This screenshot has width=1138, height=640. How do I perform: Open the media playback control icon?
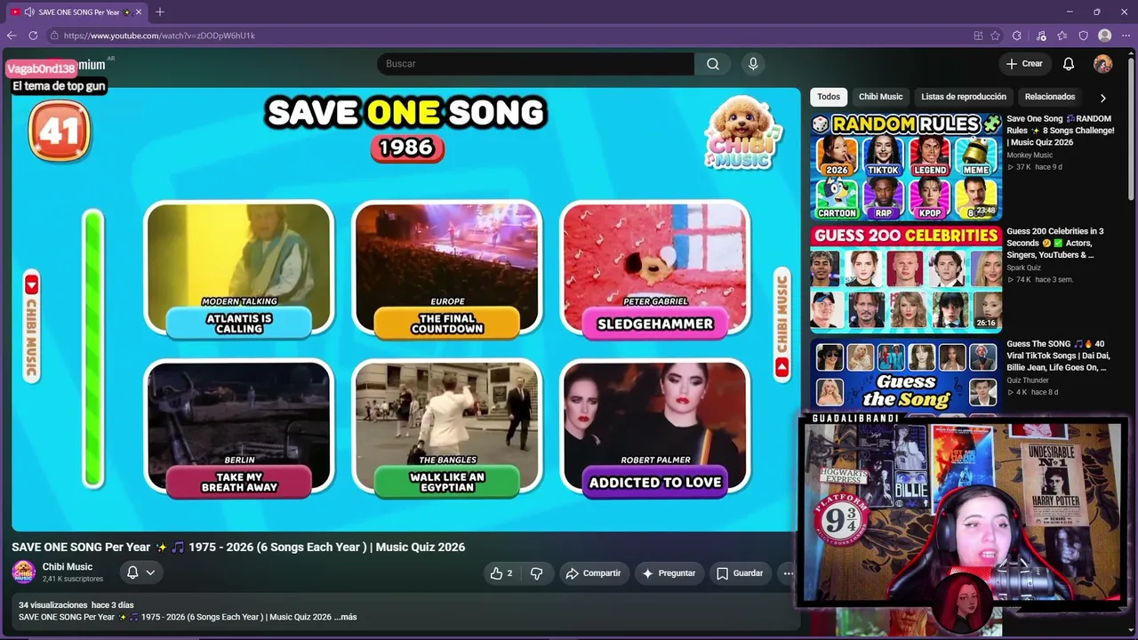(1041, 36)
